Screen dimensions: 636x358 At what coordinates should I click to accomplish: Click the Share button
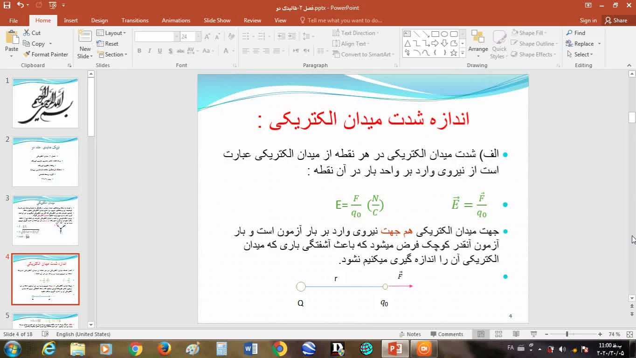(615, 21)
